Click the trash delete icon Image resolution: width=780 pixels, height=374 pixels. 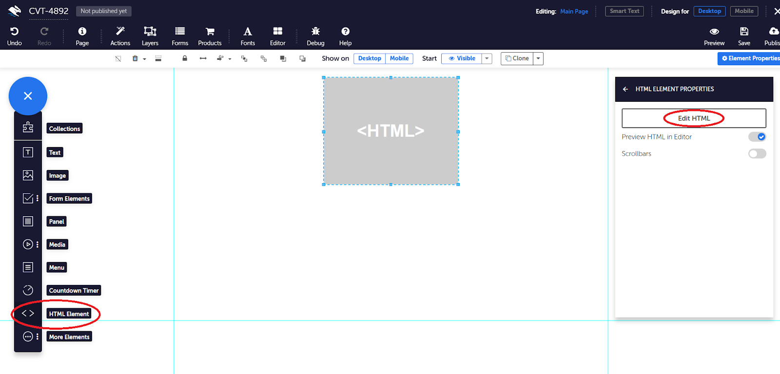(135, 58)
